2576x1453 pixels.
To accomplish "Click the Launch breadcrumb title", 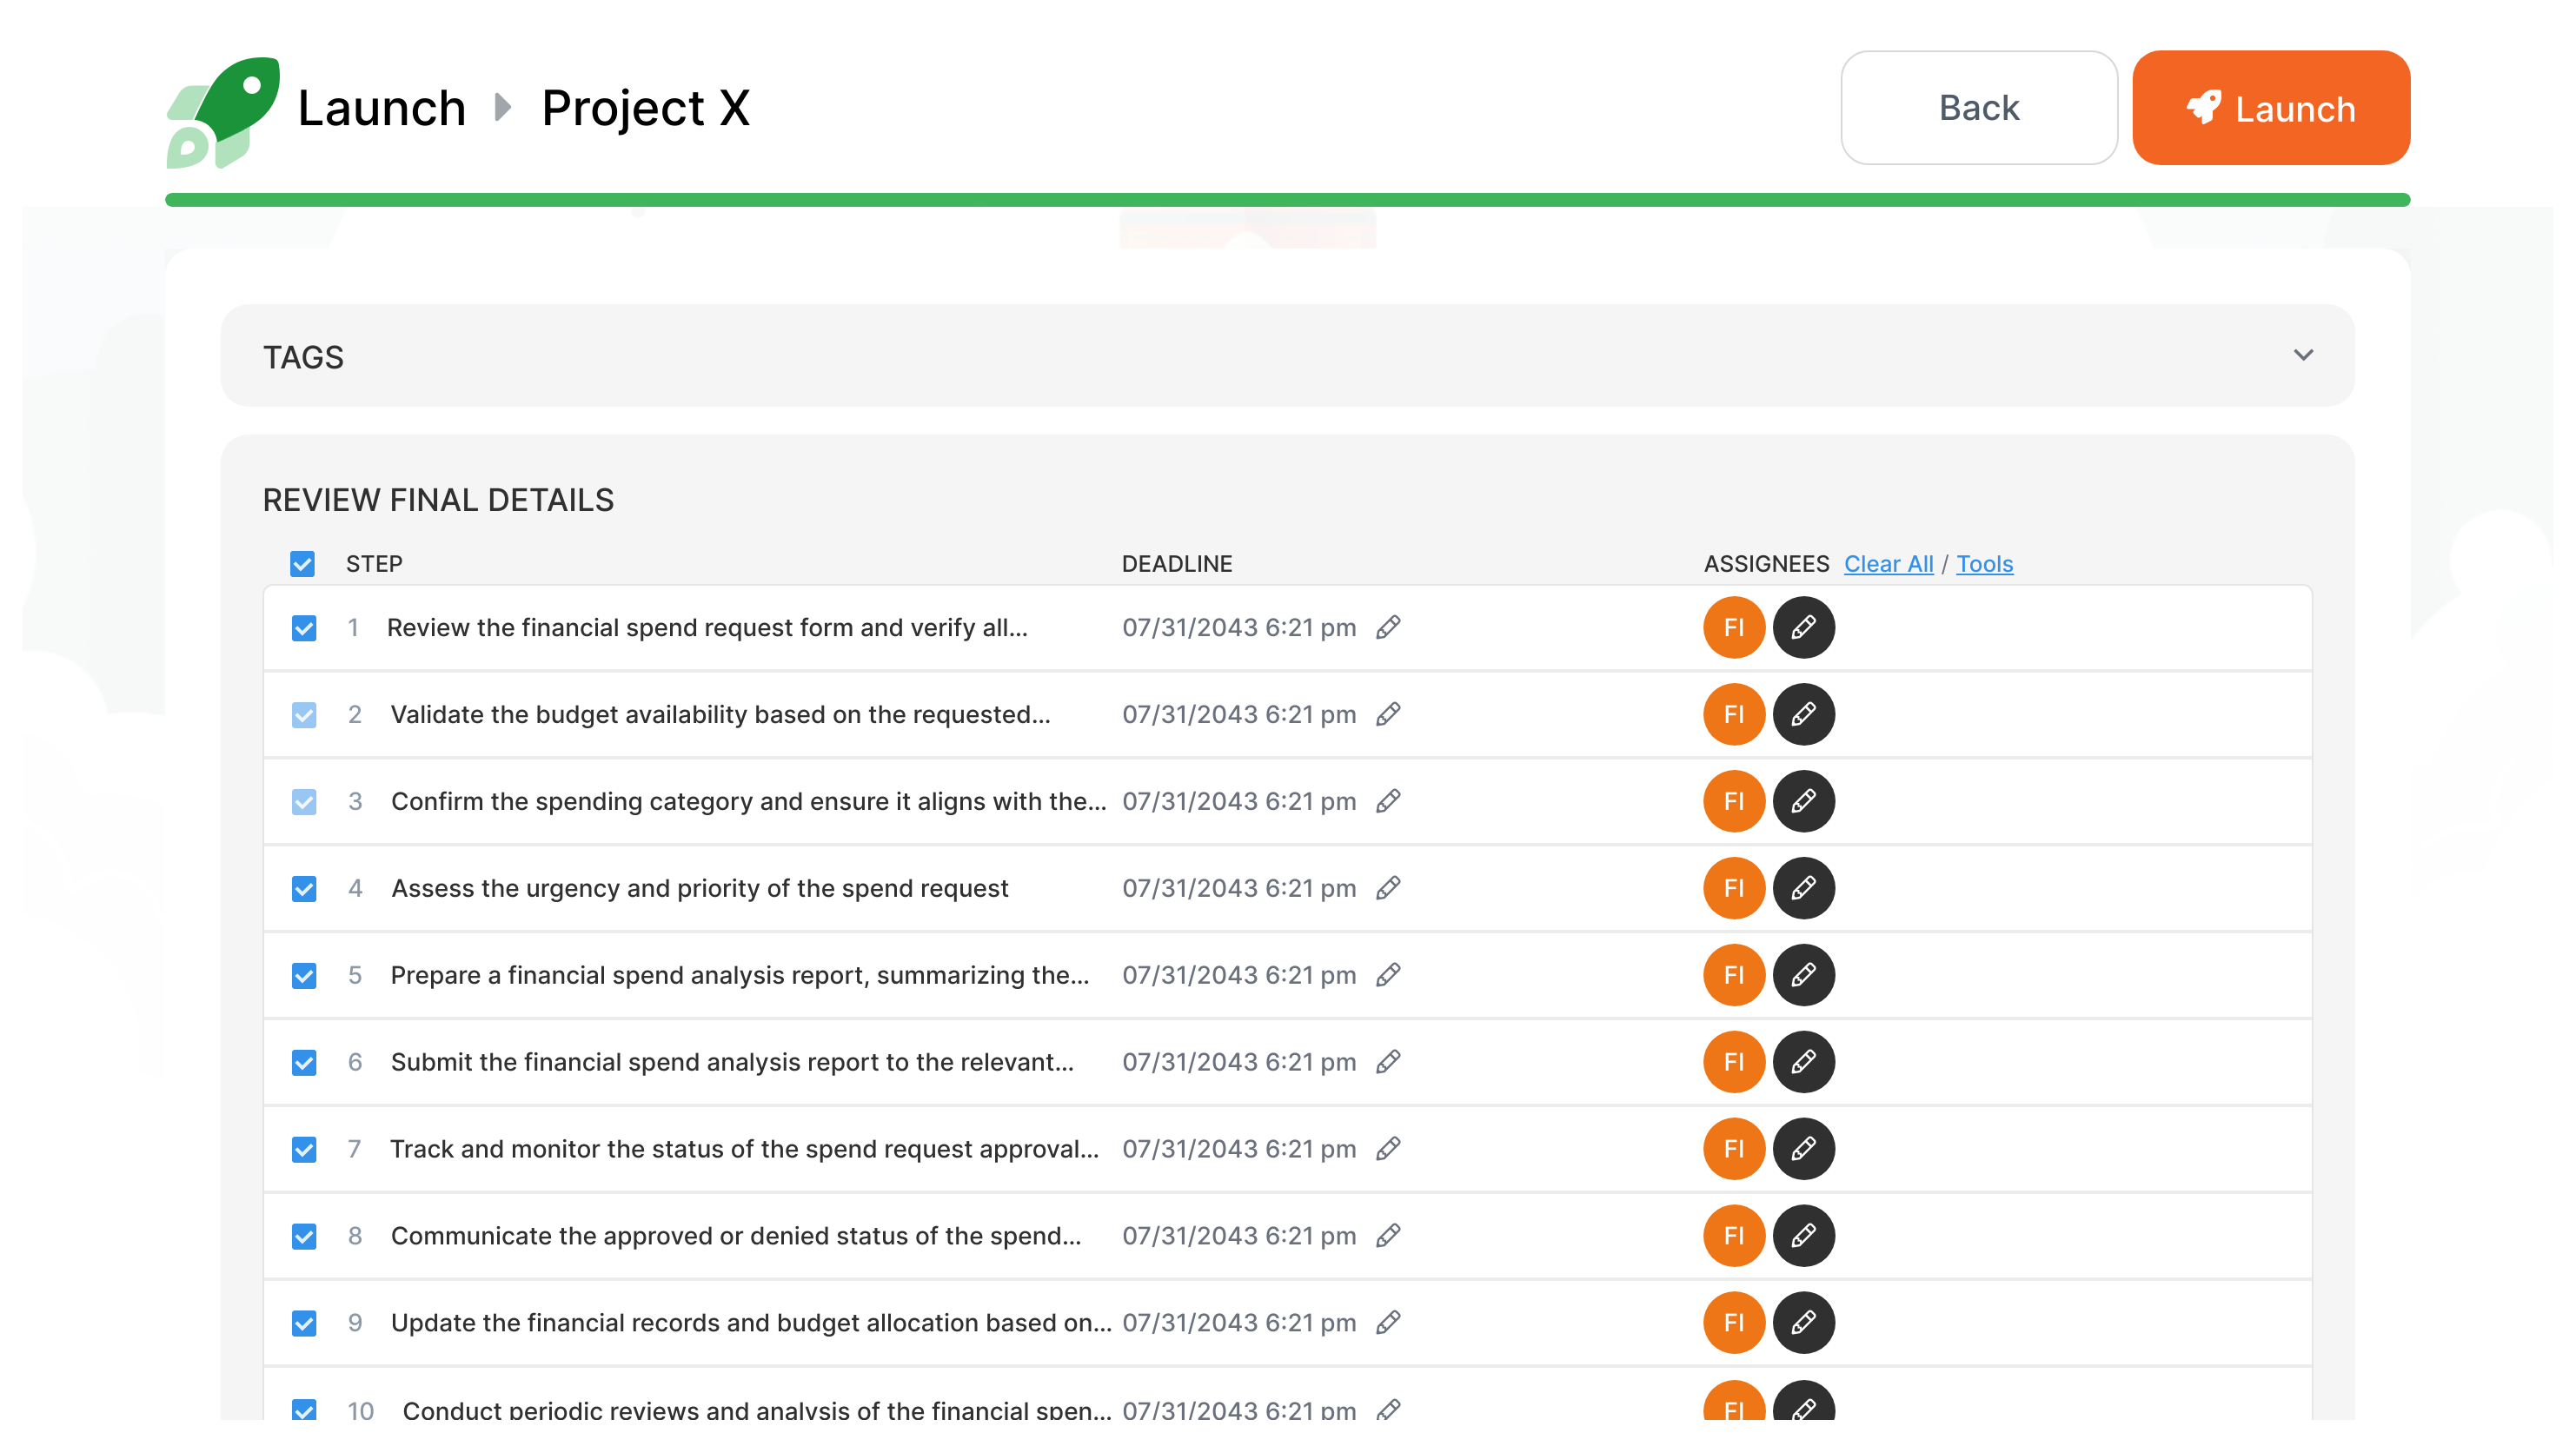I will [x=382, y=108].
